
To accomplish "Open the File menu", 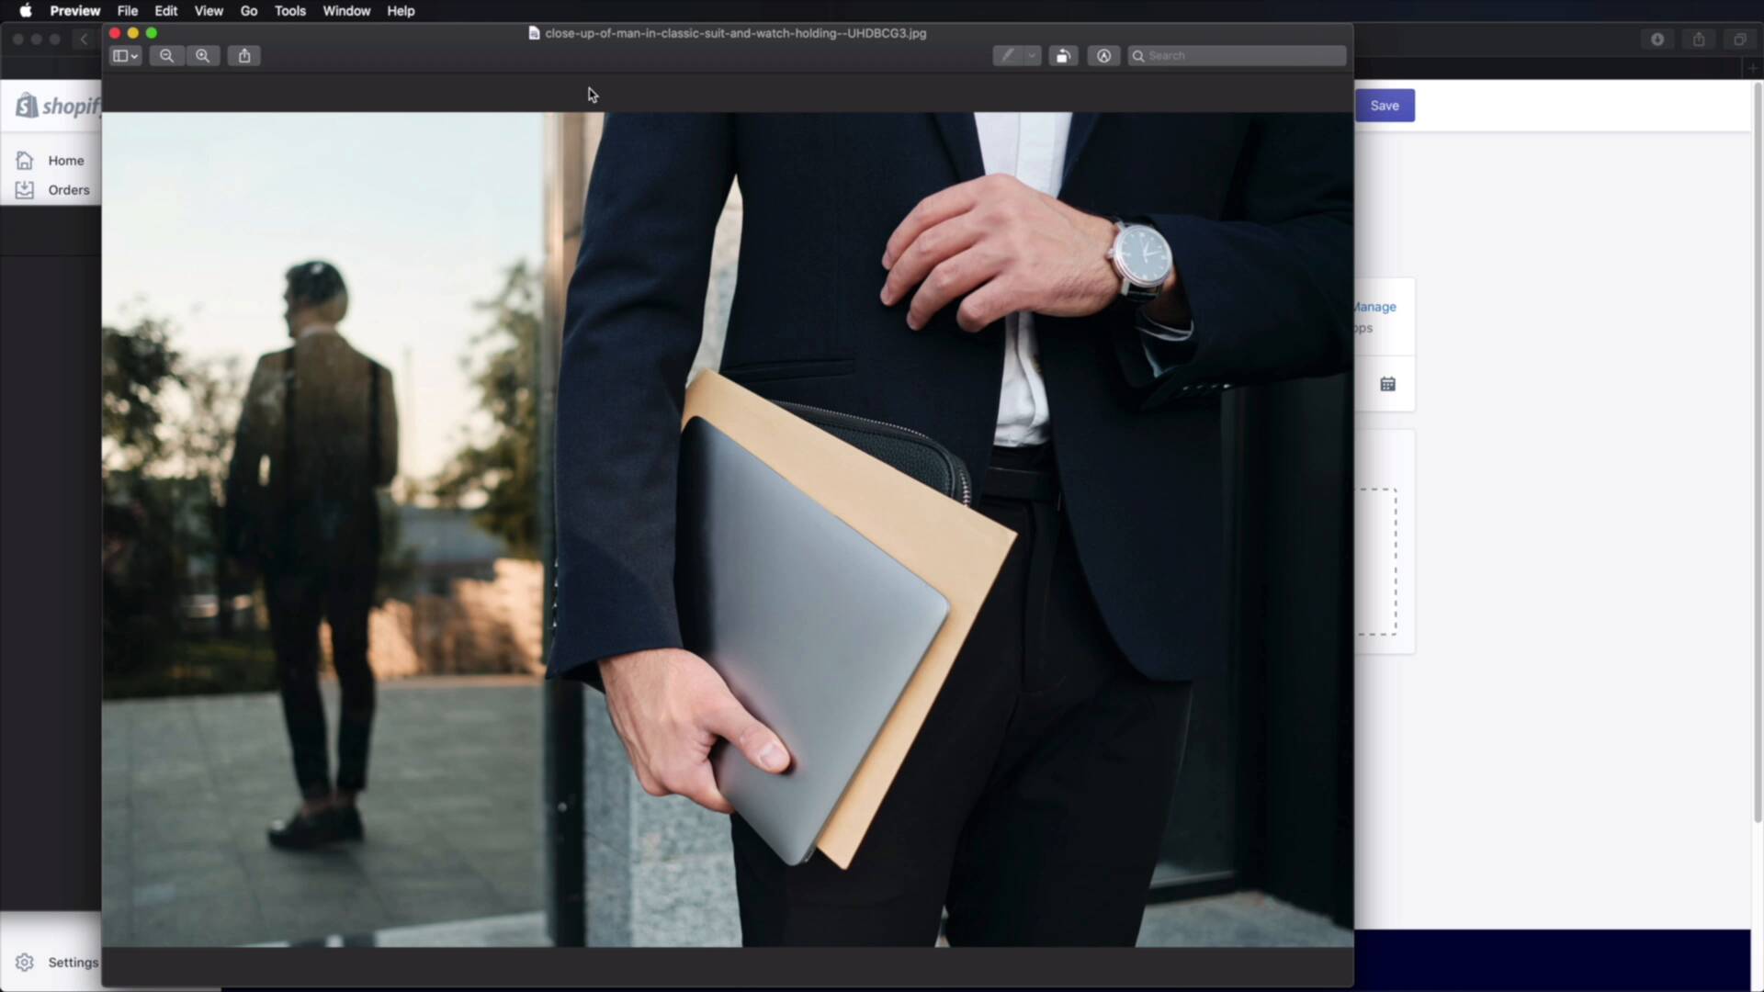I will tap(128, 11).
